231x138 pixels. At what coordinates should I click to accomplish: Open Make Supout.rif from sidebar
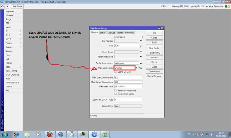coord(12,83)
